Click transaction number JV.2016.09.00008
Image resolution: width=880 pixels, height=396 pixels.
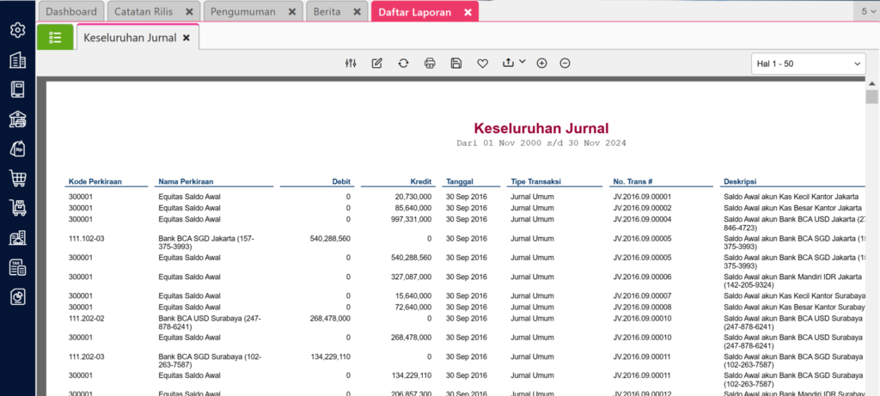(642, 307)
